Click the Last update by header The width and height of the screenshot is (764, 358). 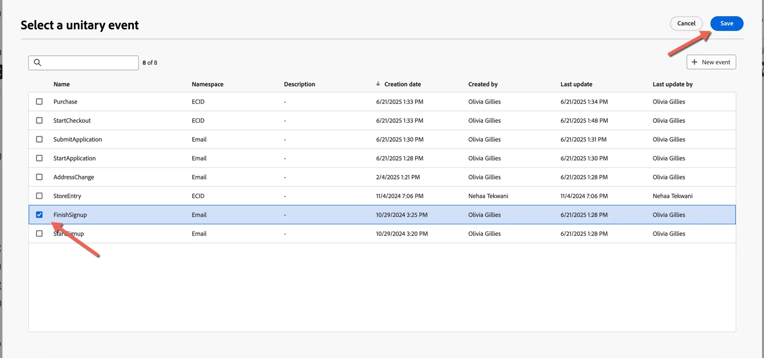(x=673, y=84)
